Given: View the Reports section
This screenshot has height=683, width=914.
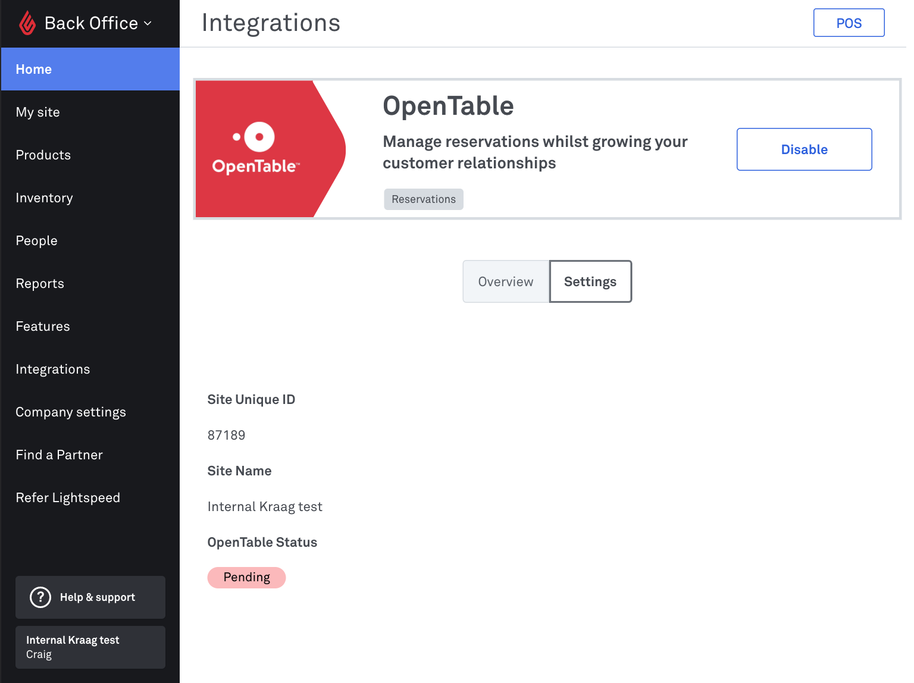Looking at the screenshot, I should click(x=40, y=283).
